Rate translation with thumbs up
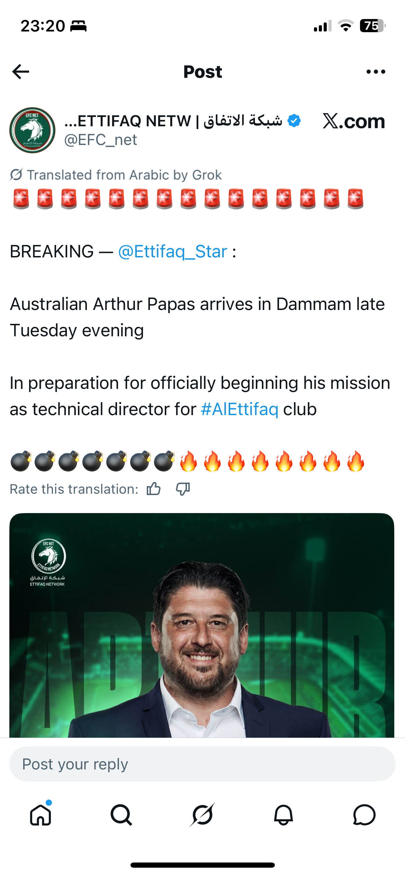Viewport: 405px width, 876px height. pyautogui.click(x=153, y=489)
